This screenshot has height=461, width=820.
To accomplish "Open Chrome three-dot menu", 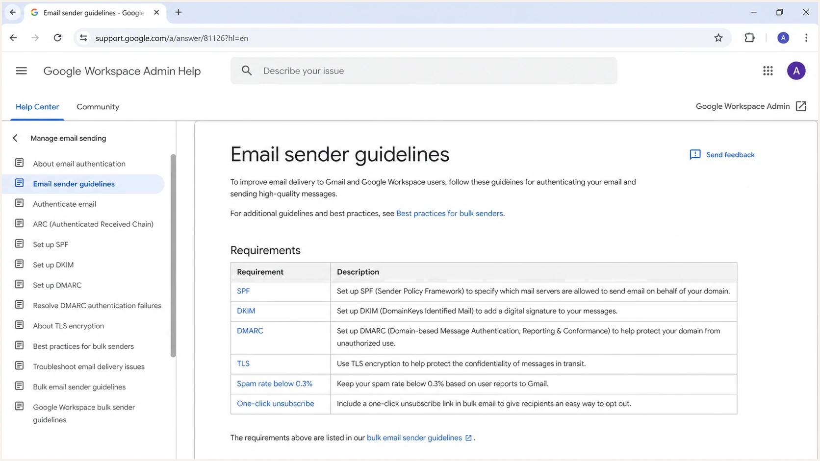I will tap(806, 38).
